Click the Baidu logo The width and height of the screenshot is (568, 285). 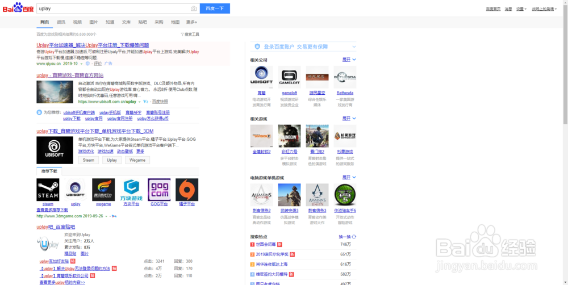point(18,8)
